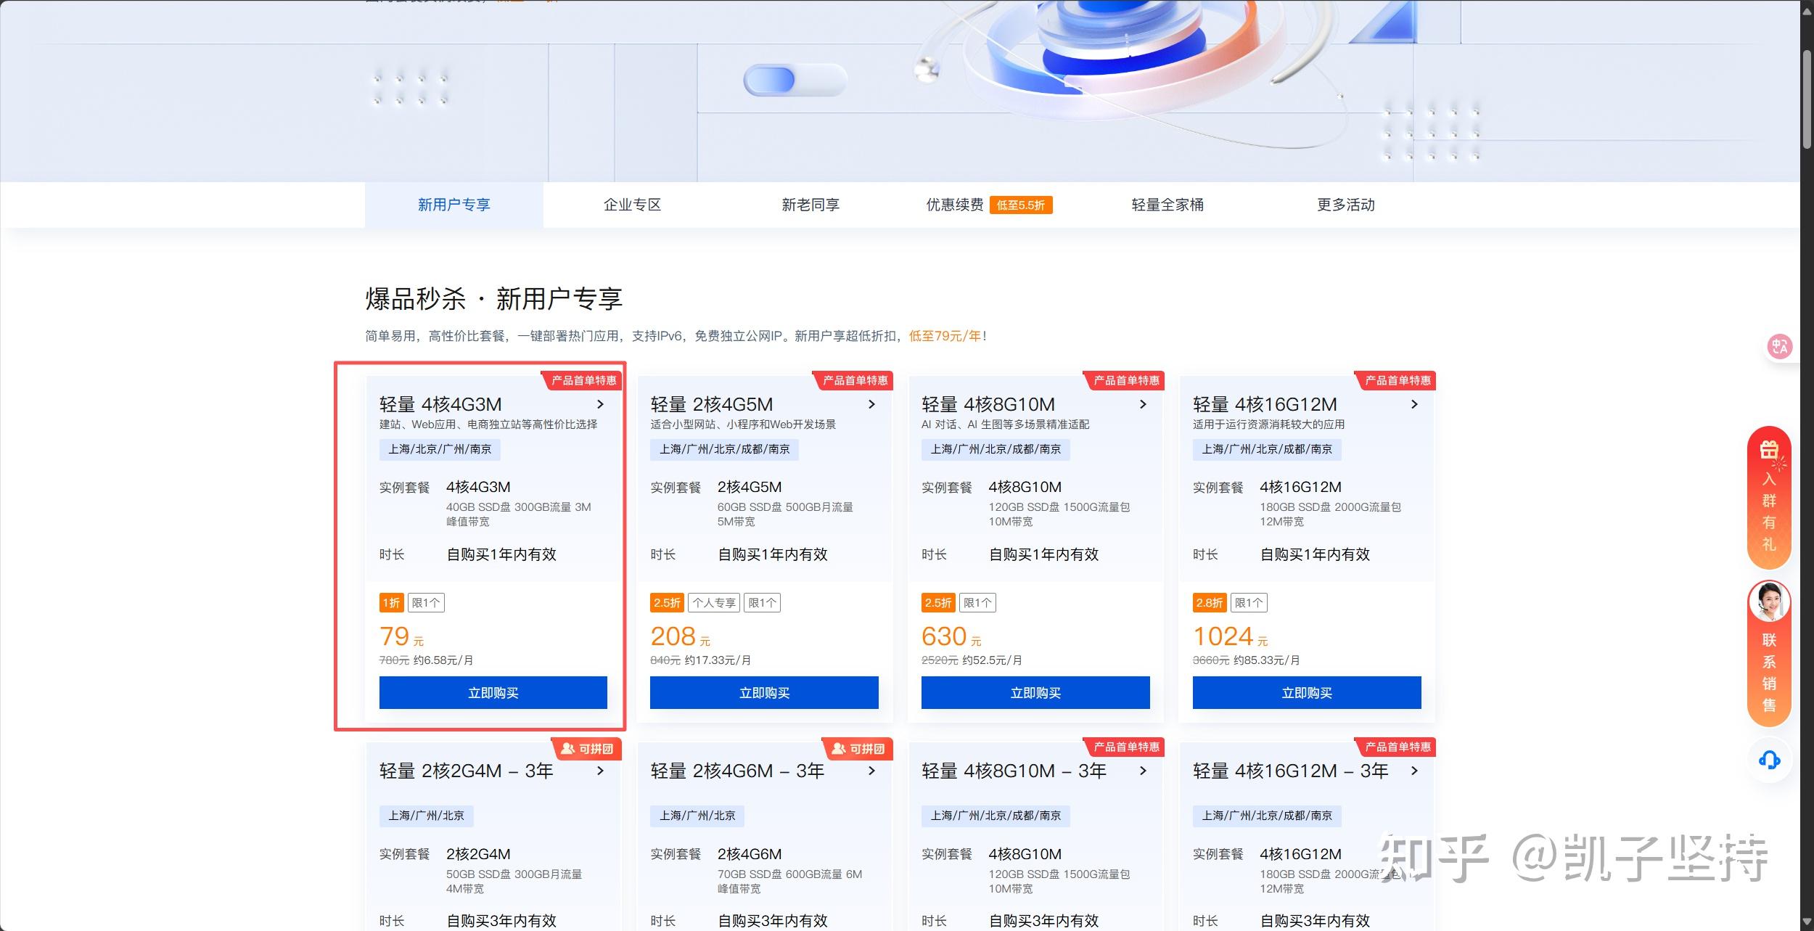Click the 个人专享 tag on 2核4G5M card
The height and width of the screenshot is (931, 1814).
point(715,602)
